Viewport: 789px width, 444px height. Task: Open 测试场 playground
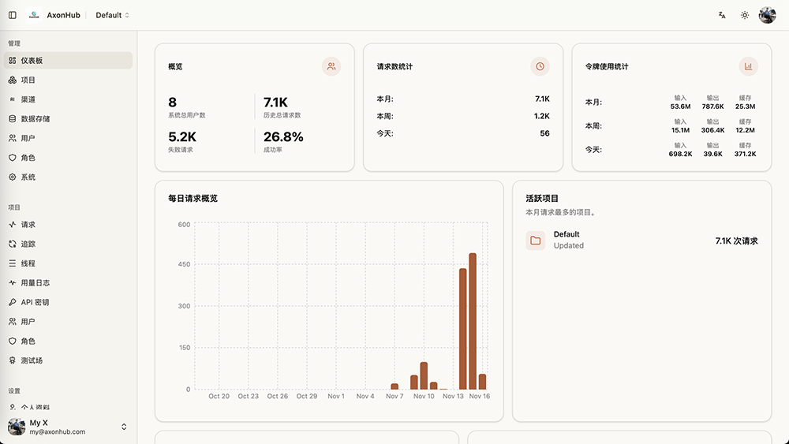(32, 360)
